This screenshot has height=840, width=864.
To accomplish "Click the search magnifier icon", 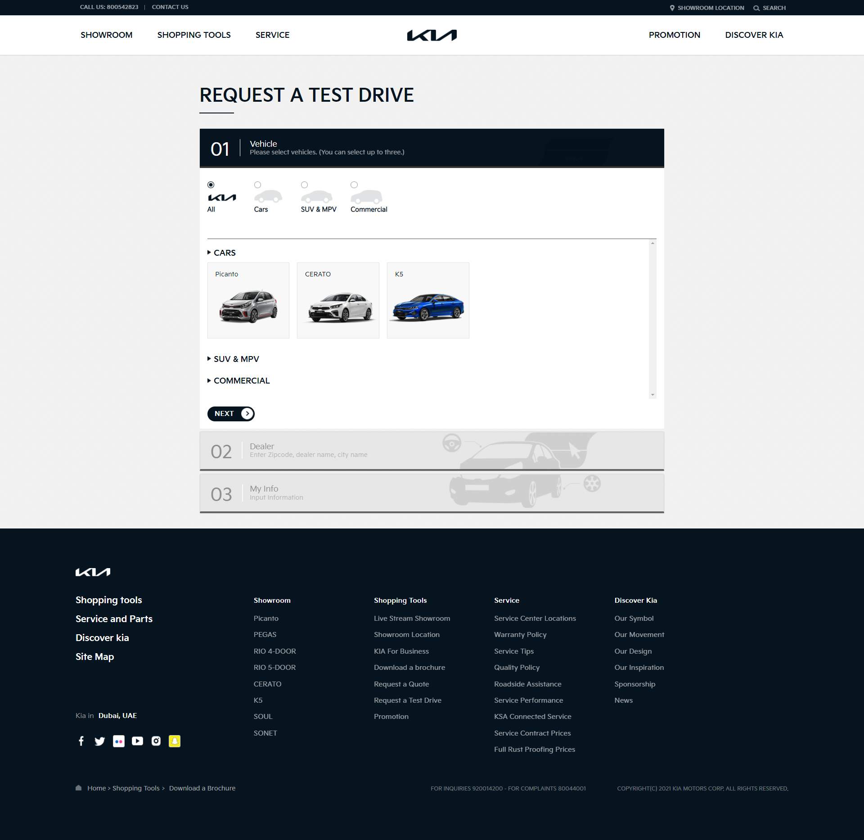I will tap(756, 8).
